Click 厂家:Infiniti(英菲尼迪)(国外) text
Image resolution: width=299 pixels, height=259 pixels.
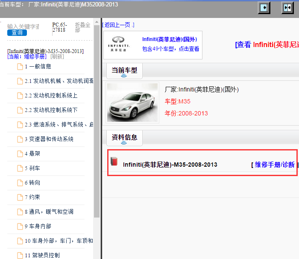tap(202, 89)
